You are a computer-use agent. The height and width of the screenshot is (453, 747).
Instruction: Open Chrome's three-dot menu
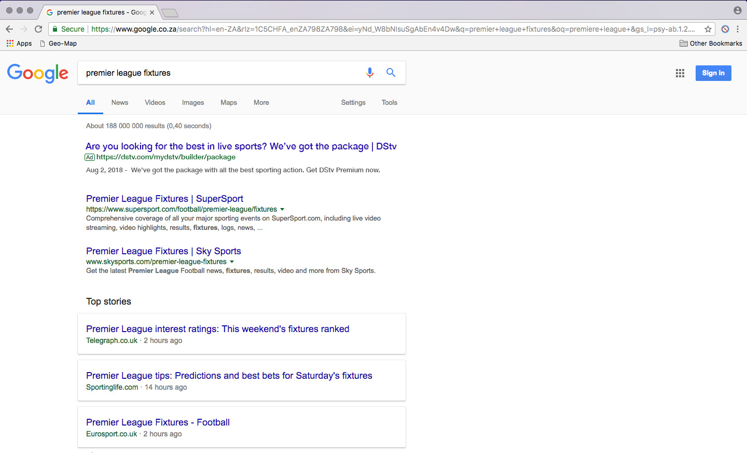click(738, 29)
